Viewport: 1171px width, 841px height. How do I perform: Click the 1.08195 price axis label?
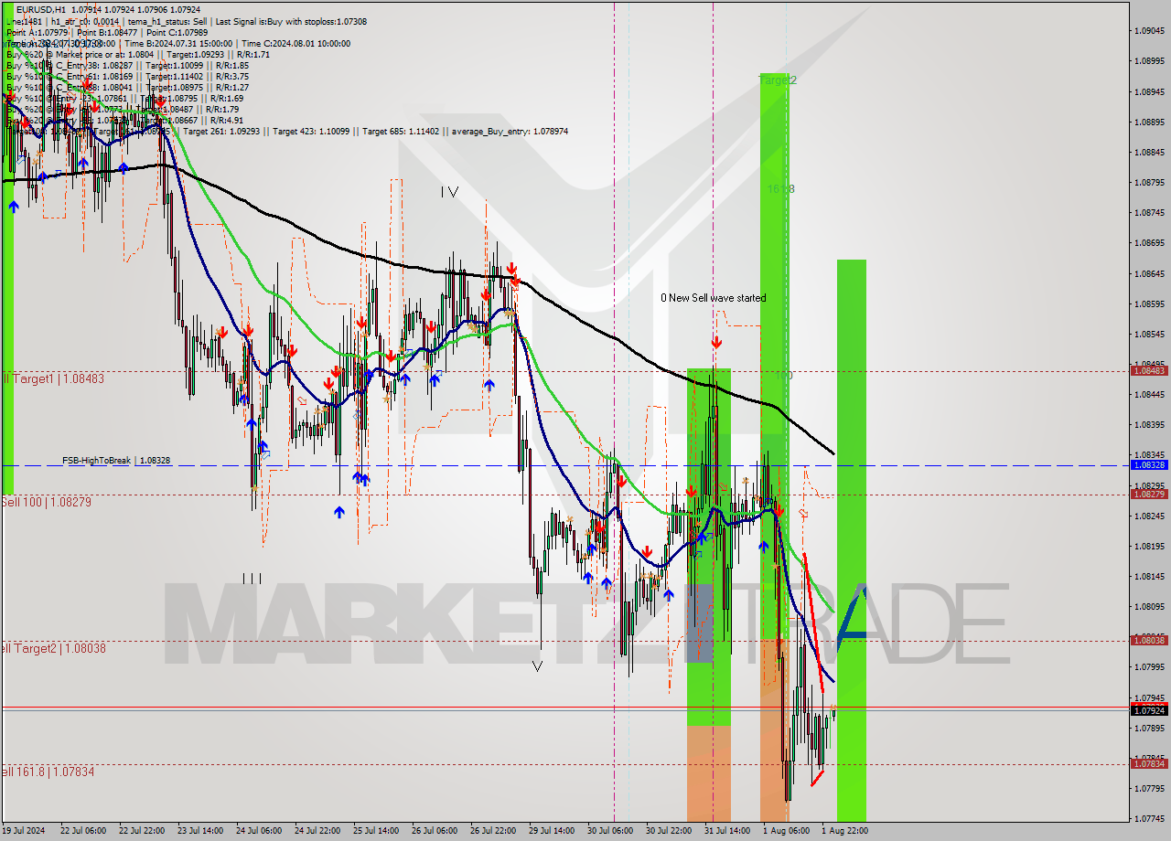click(x=1149, y=546)
